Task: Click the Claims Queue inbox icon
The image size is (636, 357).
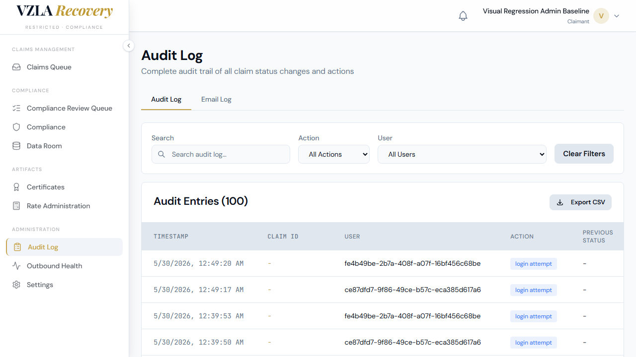Action: tap(16, 67)
